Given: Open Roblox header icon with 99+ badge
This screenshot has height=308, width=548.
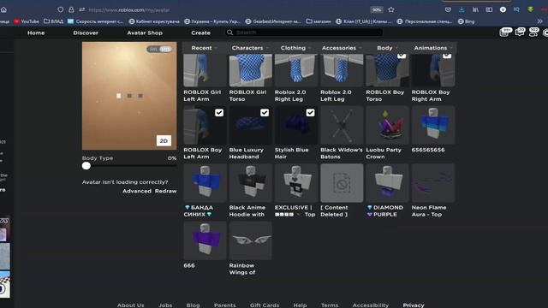Looking at the screenshot, I should (x=504, y=33).
